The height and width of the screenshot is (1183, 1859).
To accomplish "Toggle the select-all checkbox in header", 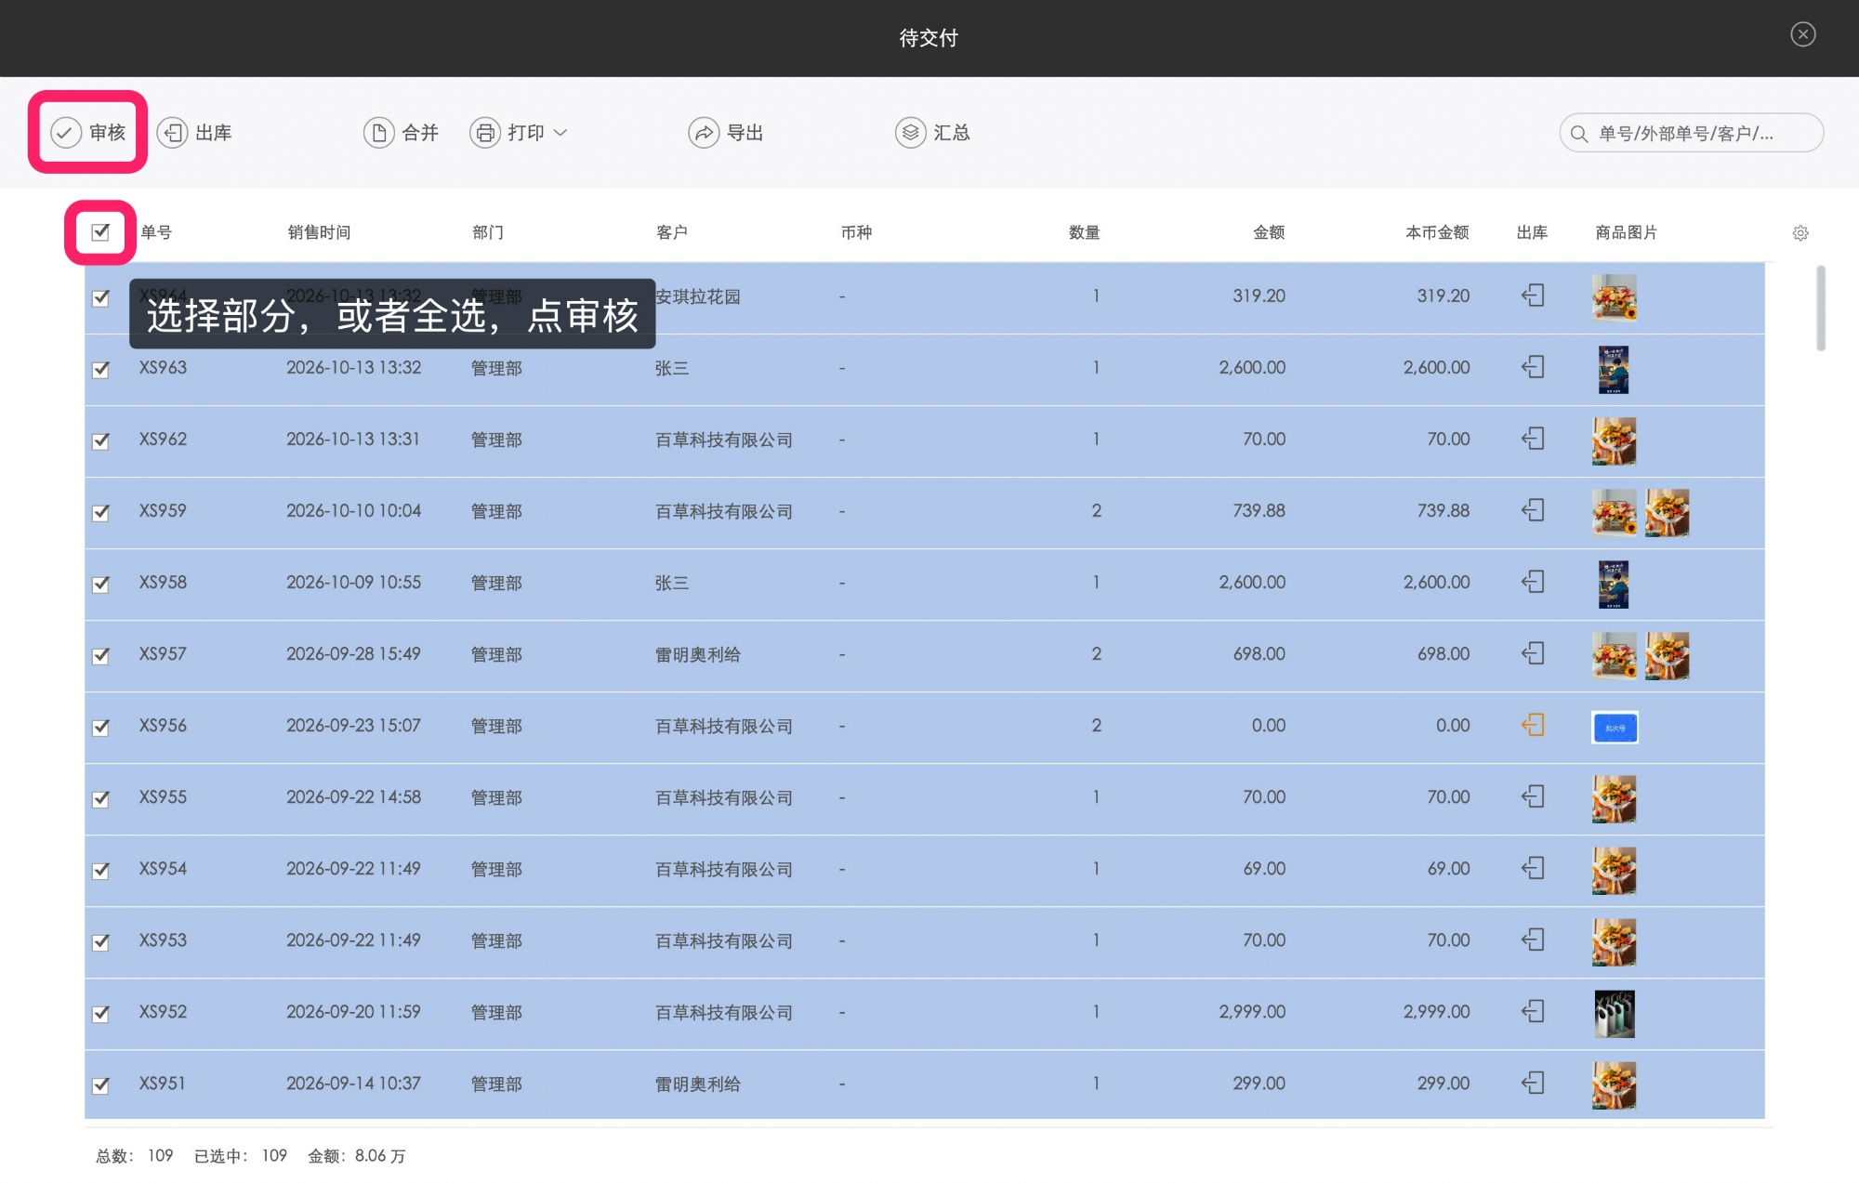I will coord(100,232).
